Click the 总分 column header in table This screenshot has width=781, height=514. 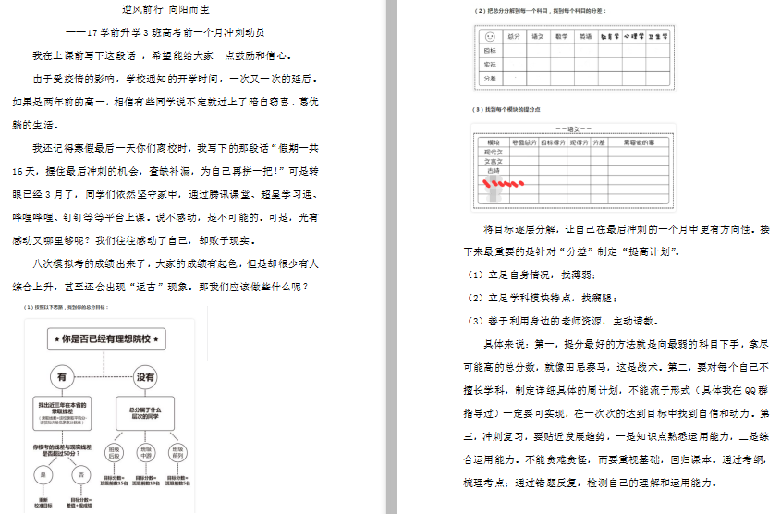tap(514, 36)
